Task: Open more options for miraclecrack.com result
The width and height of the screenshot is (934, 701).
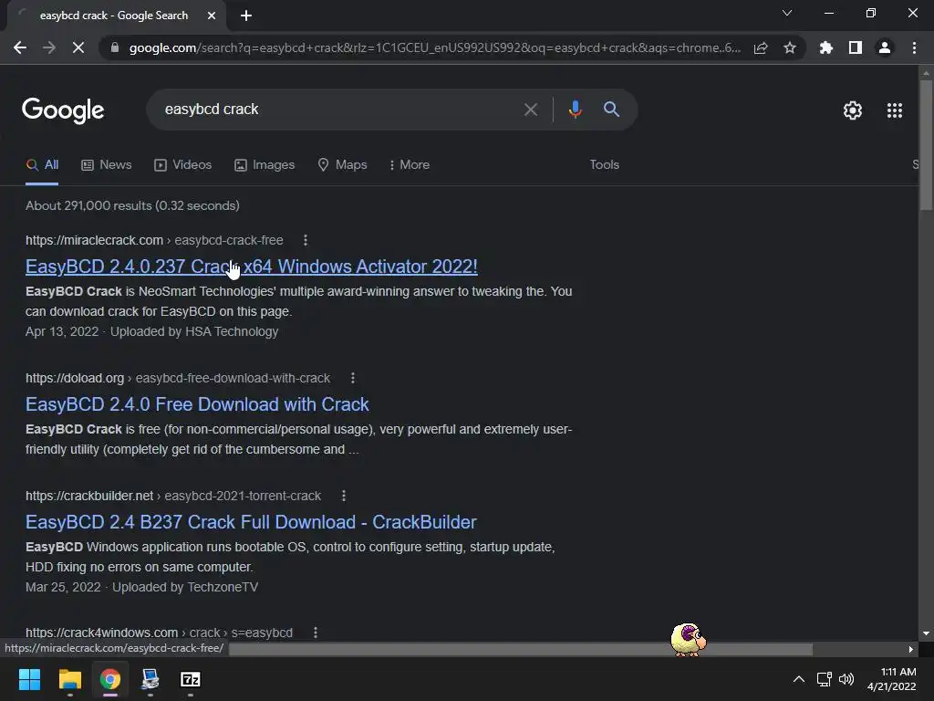Action: [x=306, y=240]
